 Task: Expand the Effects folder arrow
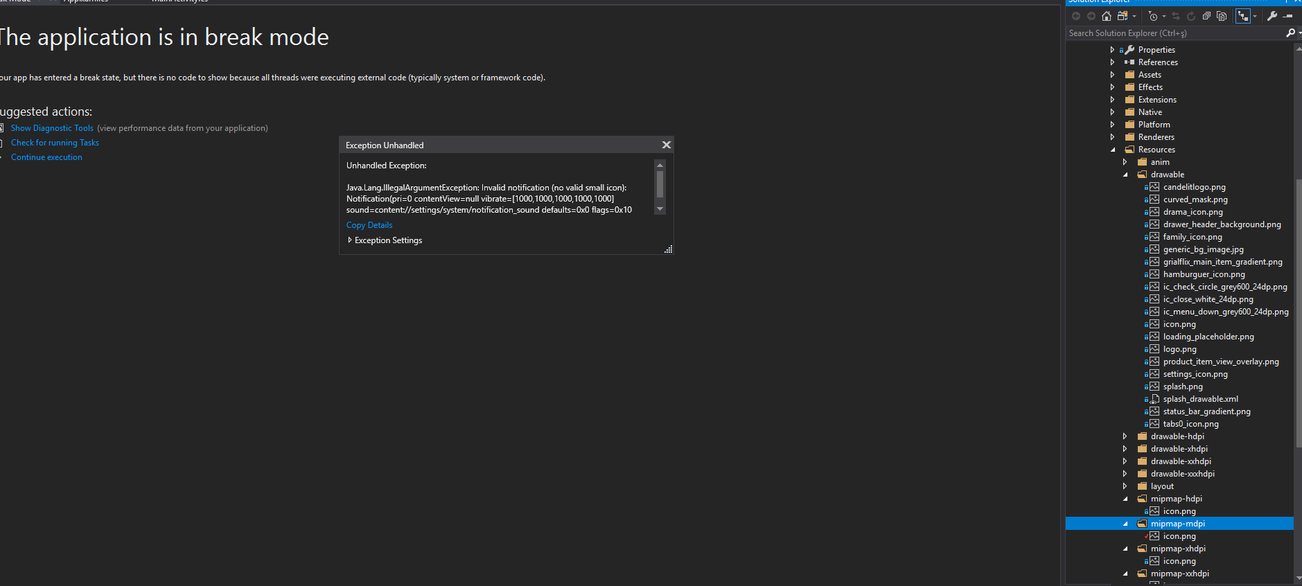(1113, 87)
